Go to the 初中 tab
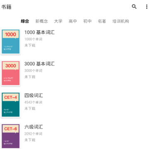The image size is (149, 149). click(87, 21)
